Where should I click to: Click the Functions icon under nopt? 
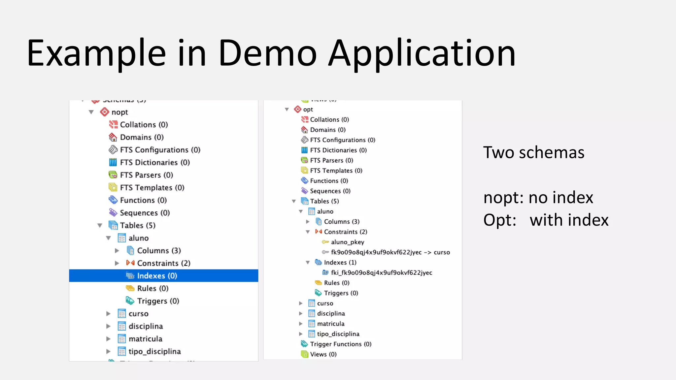tap(113, 200)
